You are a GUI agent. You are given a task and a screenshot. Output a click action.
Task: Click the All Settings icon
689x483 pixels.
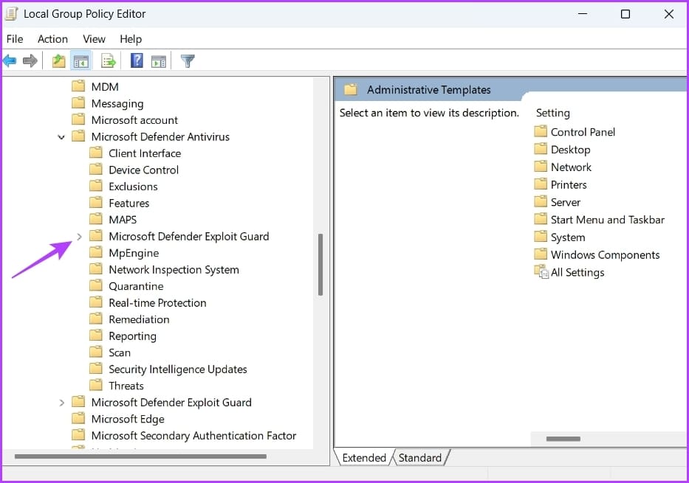click(541, 272)
